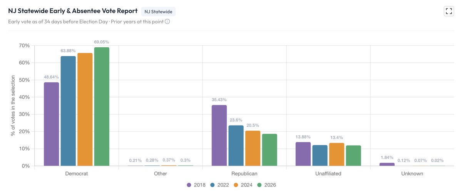Click the 2022 Republican blue bar
The width and height of the screenshot is (462, 195).
click(236, 145)
